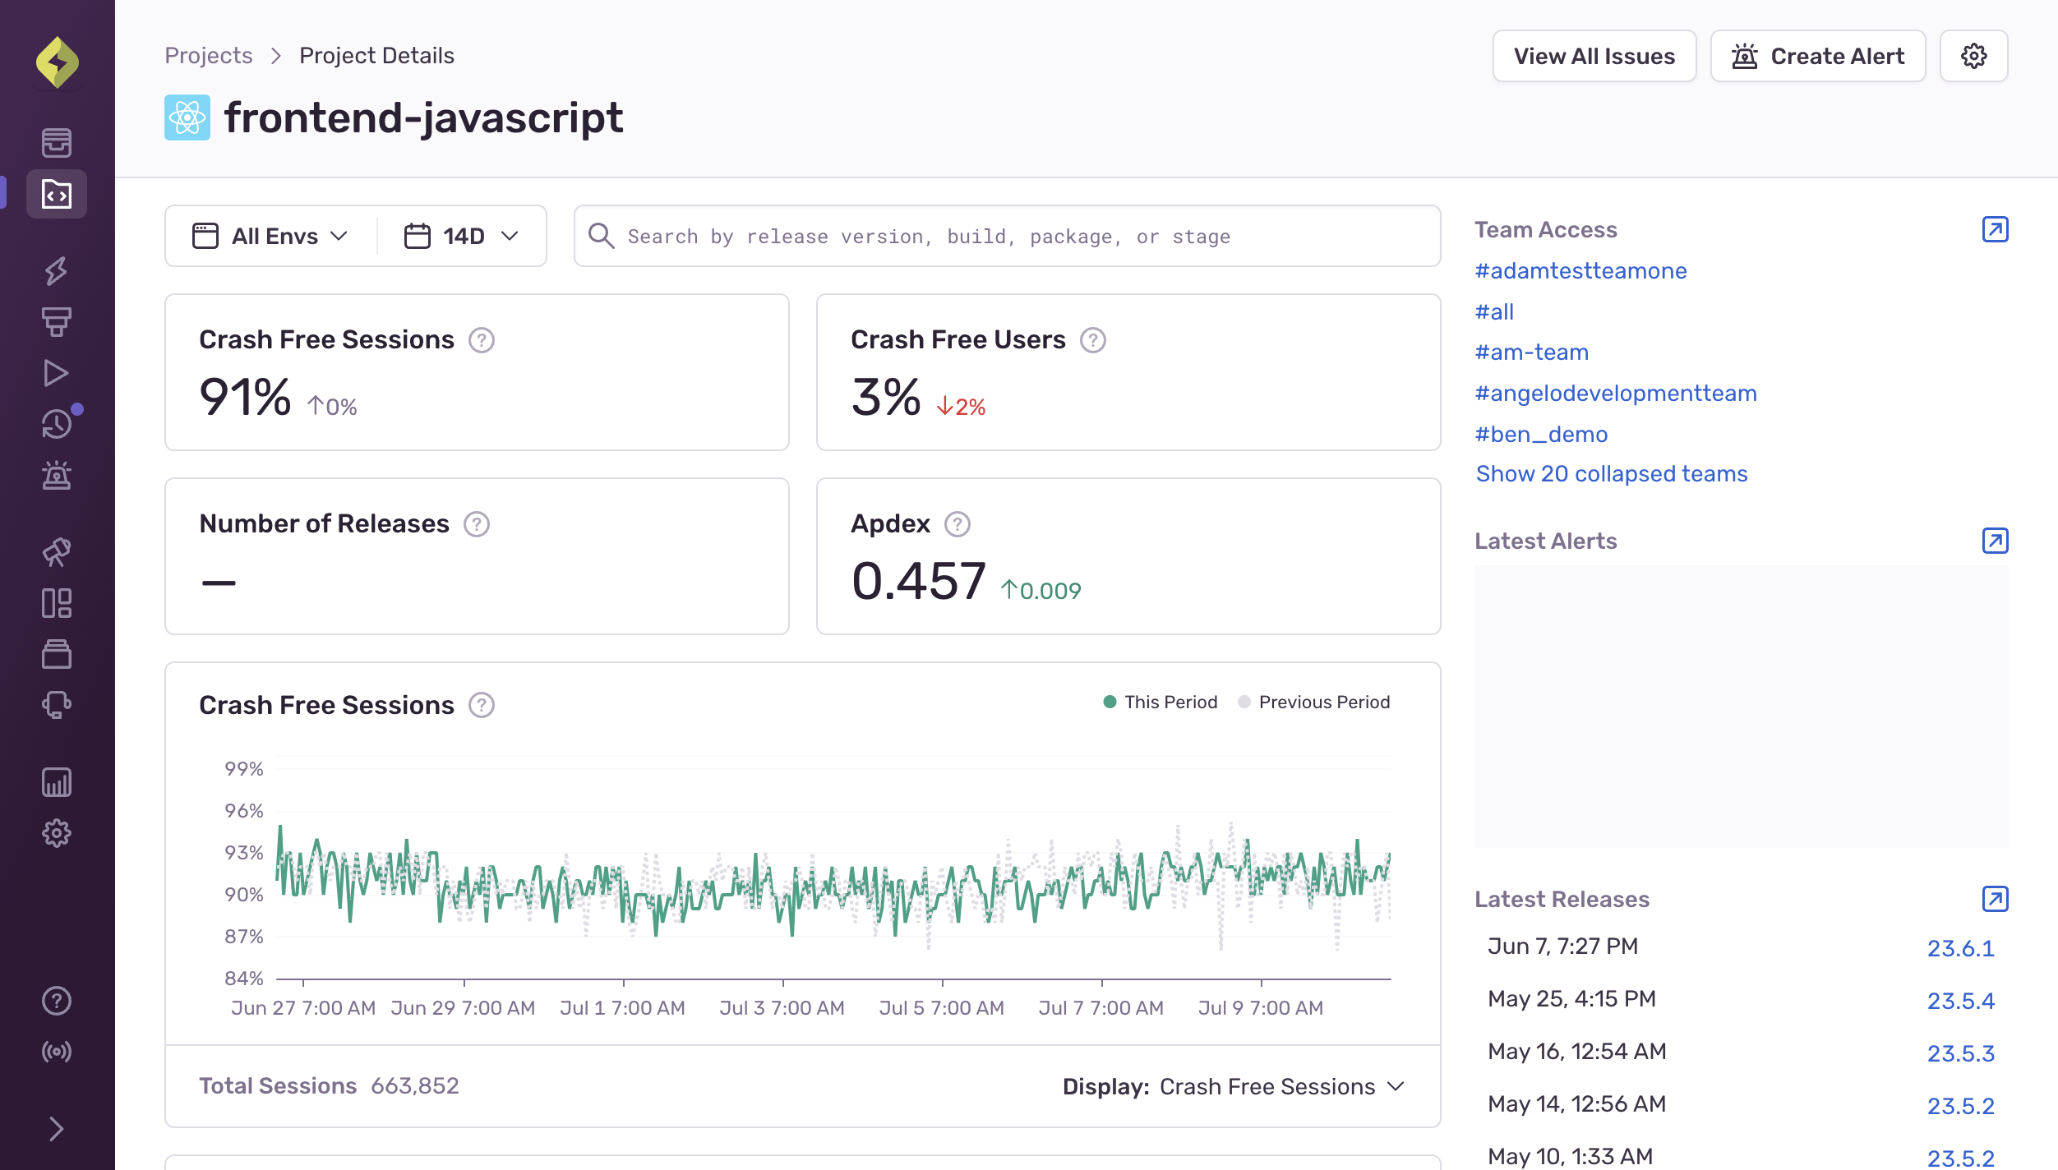Open the Discover telescope sidebar icon
This screenshot has height=1170, width=2058.
[x=57, y=552]
